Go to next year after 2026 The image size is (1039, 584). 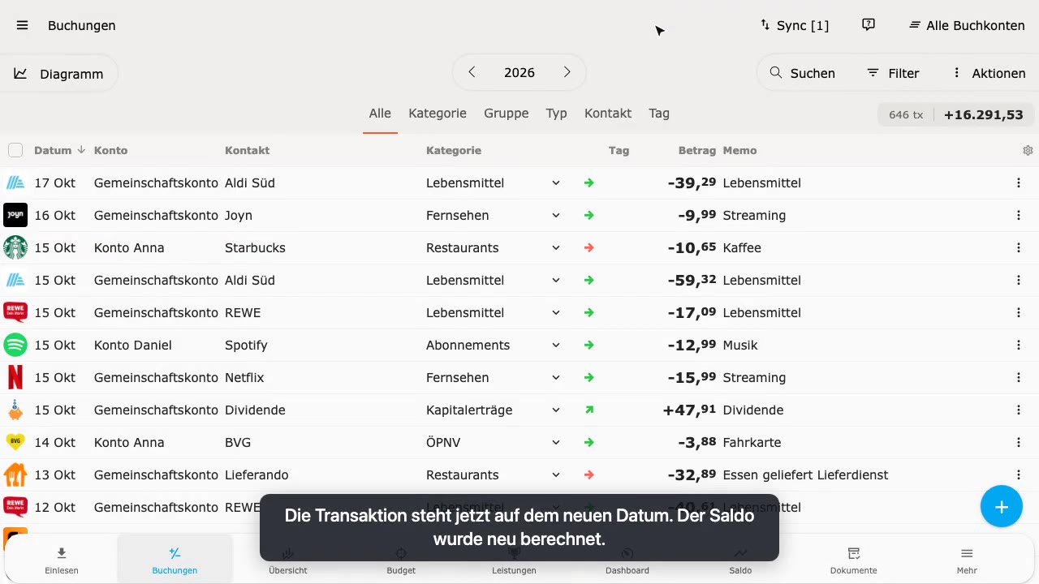tap(567, 72)
